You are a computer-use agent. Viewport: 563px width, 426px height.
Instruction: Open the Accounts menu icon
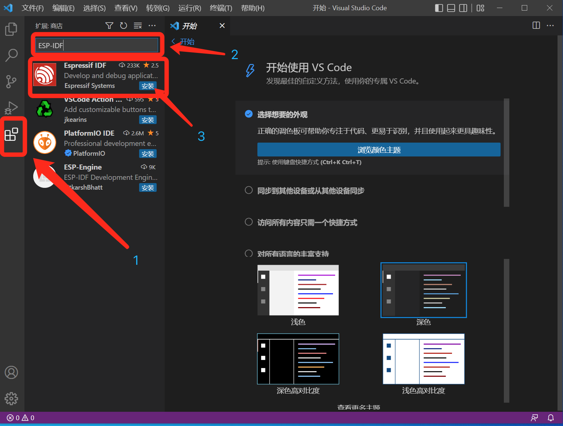point(11,372)
